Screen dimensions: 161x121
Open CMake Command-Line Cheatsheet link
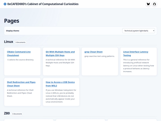pyautogui.click(x=19, y=53)
